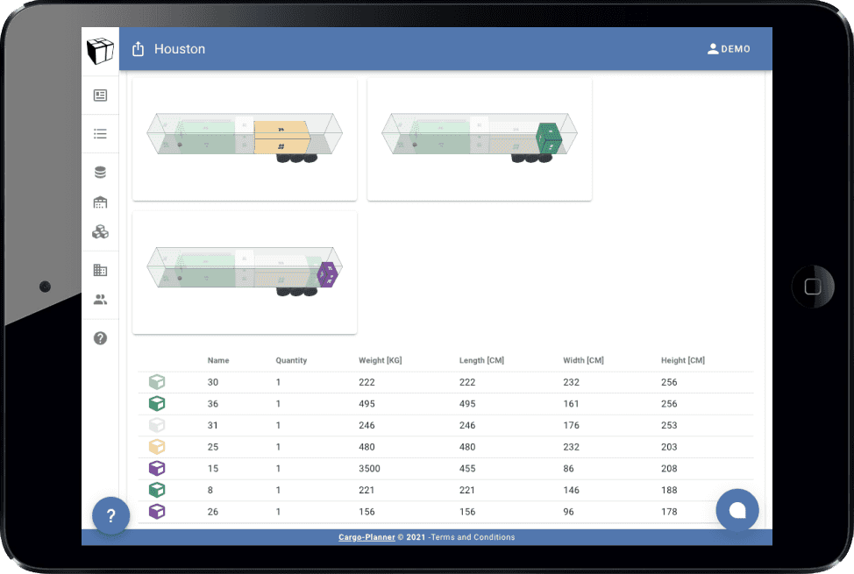Select the yellow cargo icon for item 25
Image resolution: width=854 pixels, height=574 pixels.
158,447
